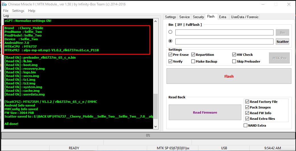
Task: Click the USB status bar entry
Action: [224, 148]
